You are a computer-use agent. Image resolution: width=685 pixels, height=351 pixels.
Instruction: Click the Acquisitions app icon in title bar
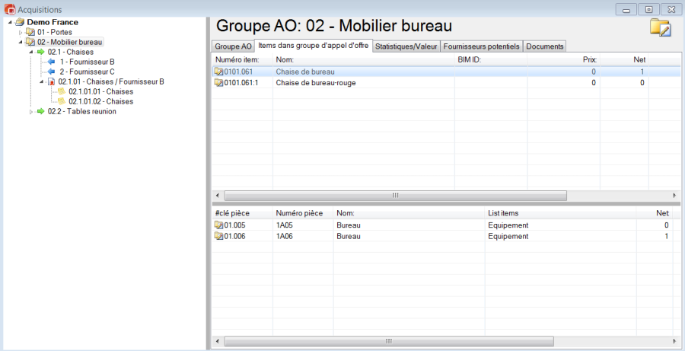point(9,9)
